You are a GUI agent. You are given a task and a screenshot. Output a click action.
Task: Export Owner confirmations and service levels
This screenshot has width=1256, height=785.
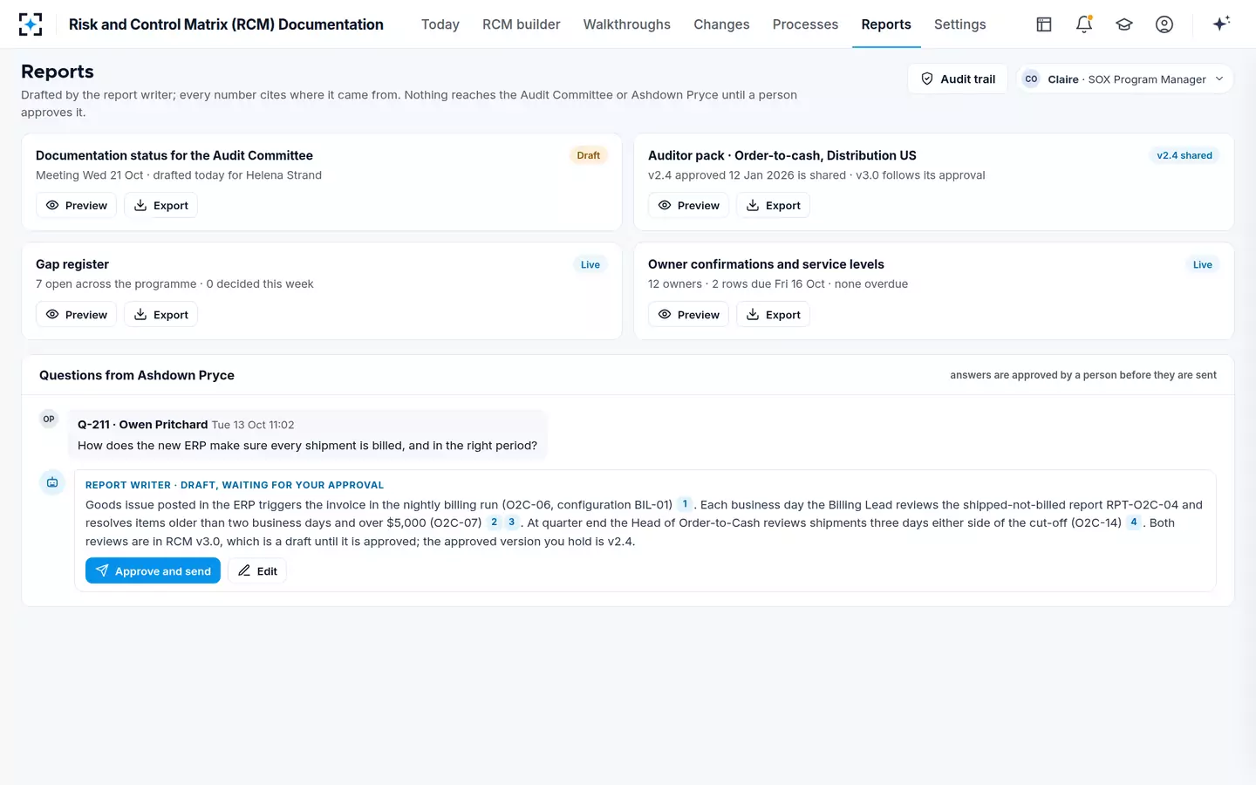pyautogui.click(x=774, y=314)
